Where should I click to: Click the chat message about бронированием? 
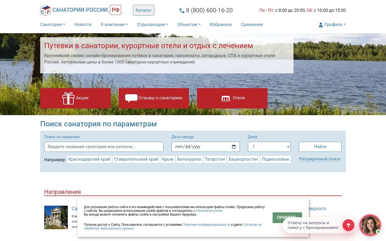coord(313,225)
